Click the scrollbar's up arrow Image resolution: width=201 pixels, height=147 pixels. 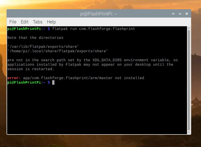tap(189, 28)
